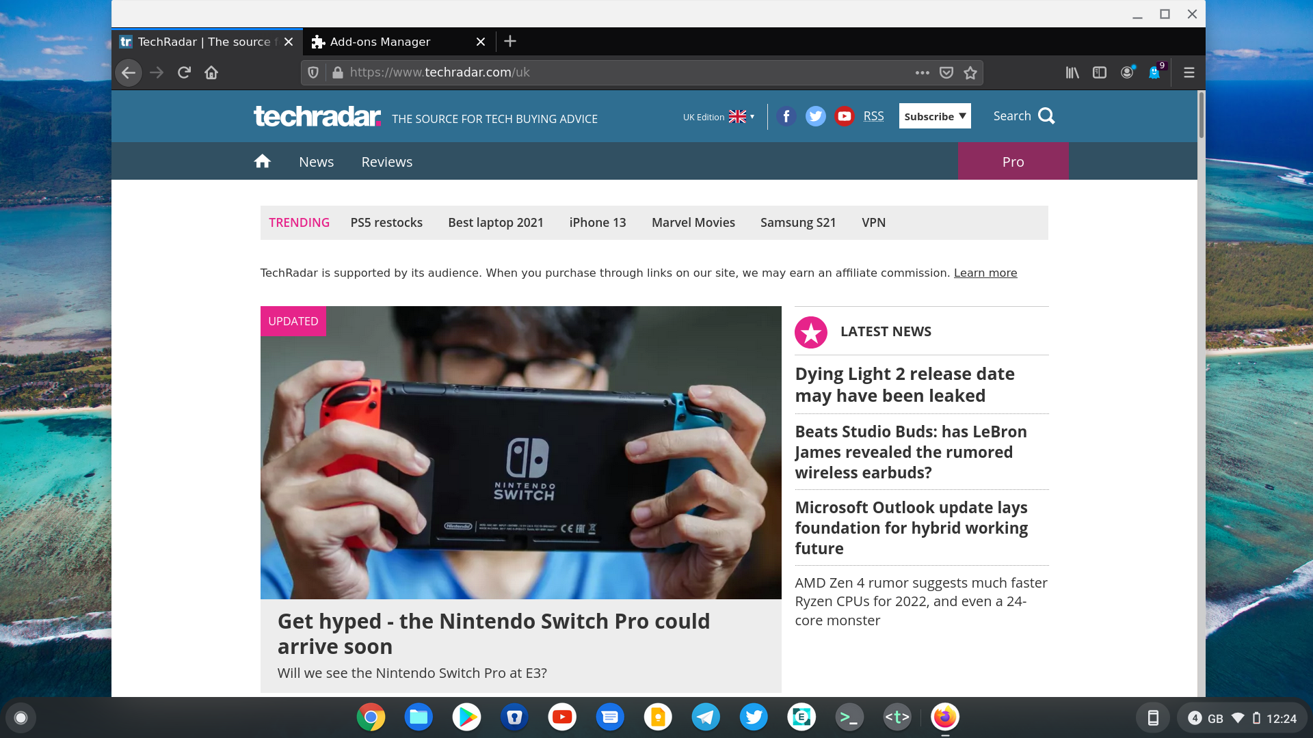Launch Chrome from the shelf
The image size is (1313, 738).
coord(371,717)
